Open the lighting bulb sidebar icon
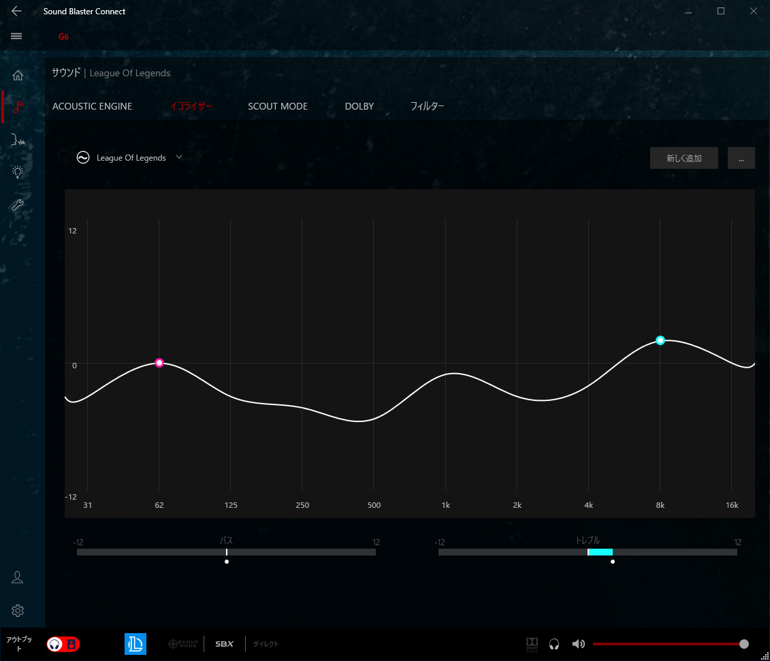Image resolution: width=770 pixels, height=661 pixels. [18, 172]
